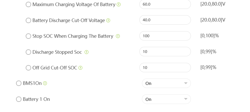The width and height of the screenshot is (250, 112).
Task: Click info icon beside Maximum Charging Voltage Of Battery
Action: click(x=119, y=5)
